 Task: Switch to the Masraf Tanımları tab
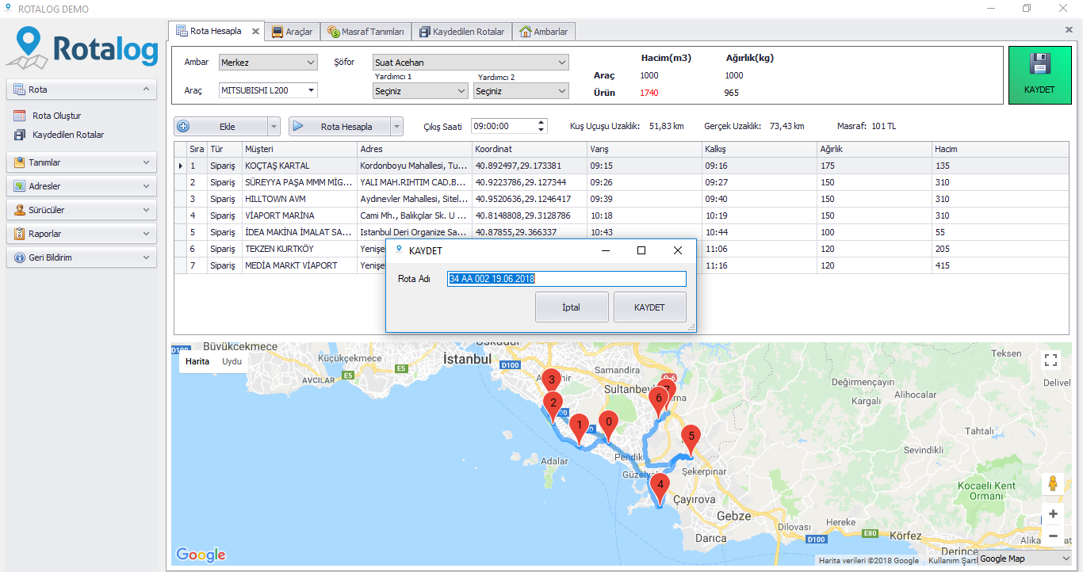point(365,32)
